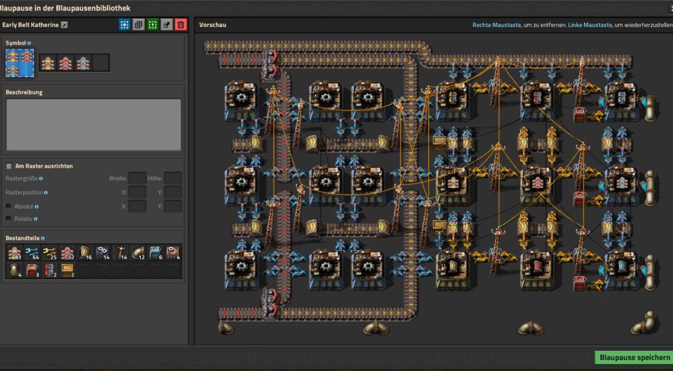Click inside the Beschreibung text box
This screenshot has height=371, width=673.
pos(94,125)
